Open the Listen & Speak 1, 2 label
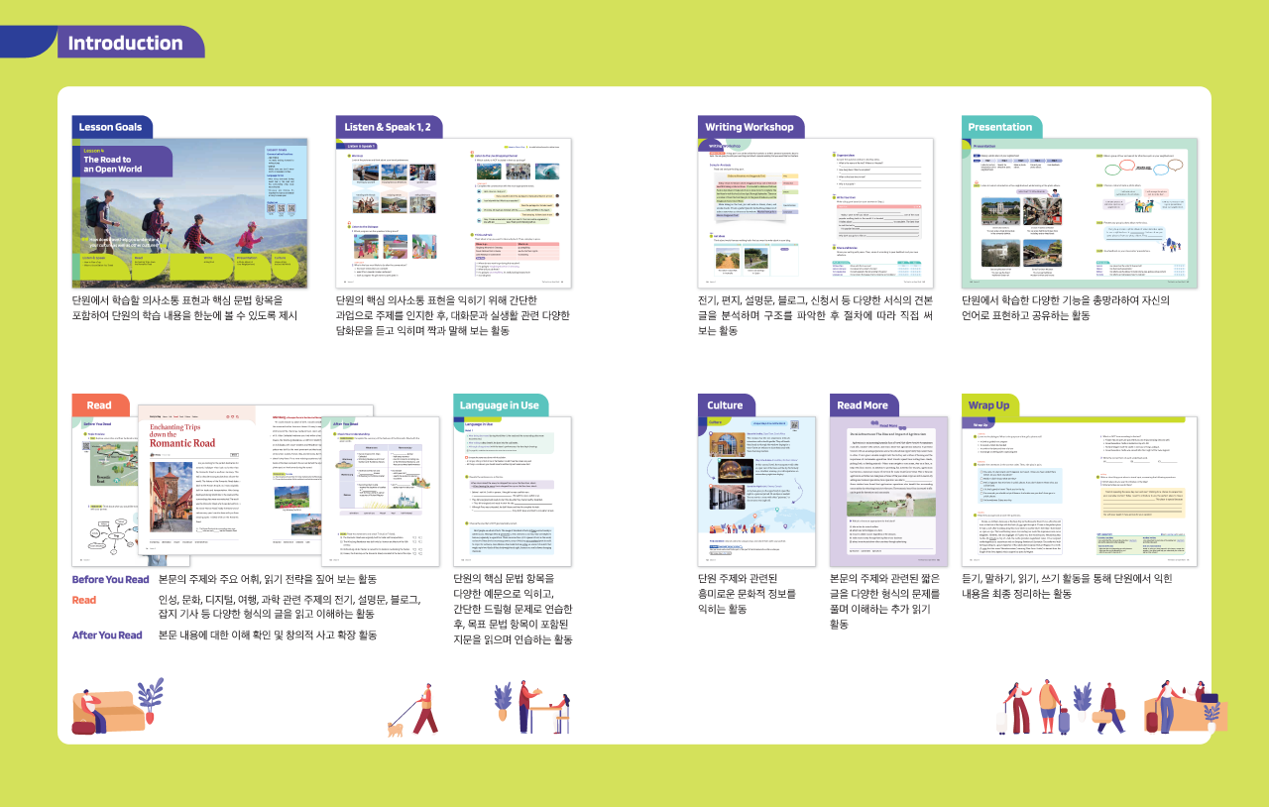The height and width of the screenshot is (807, 1269). point(388,127)
